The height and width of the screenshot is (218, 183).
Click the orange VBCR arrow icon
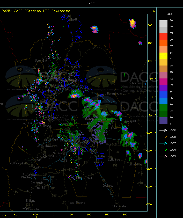163,137
